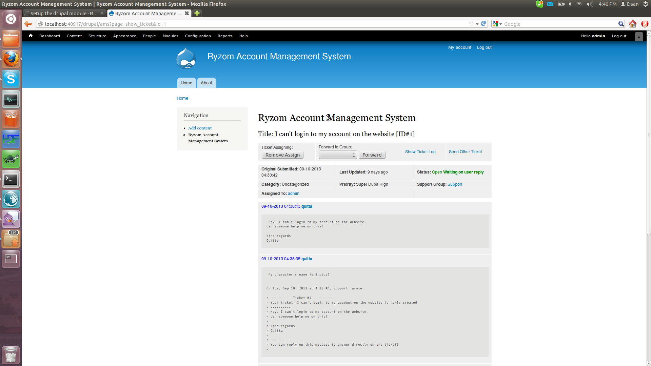This screenshot has width=651, height=366.
Task: Open the system gear menu icon
Action: click(646, 4)
